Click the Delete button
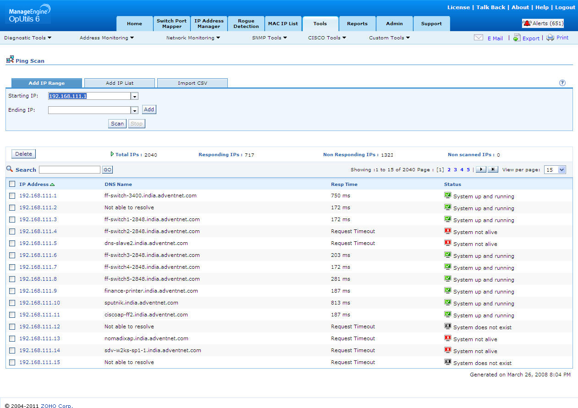Image resolution: width=578 pixels, height=408 pixels. [x=23, y=154]
